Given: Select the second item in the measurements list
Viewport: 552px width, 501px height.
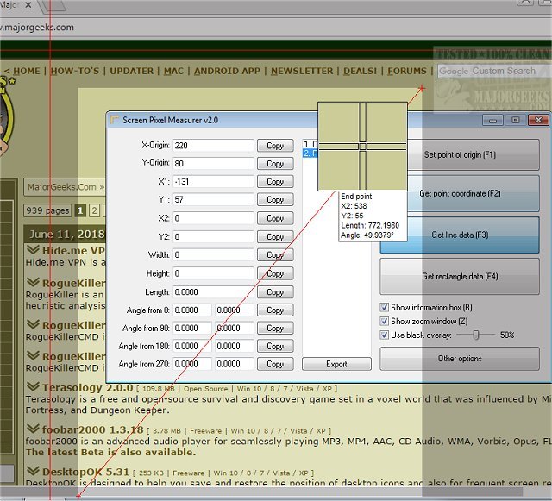Looking at the screenshot, I should tap(310, 153).
